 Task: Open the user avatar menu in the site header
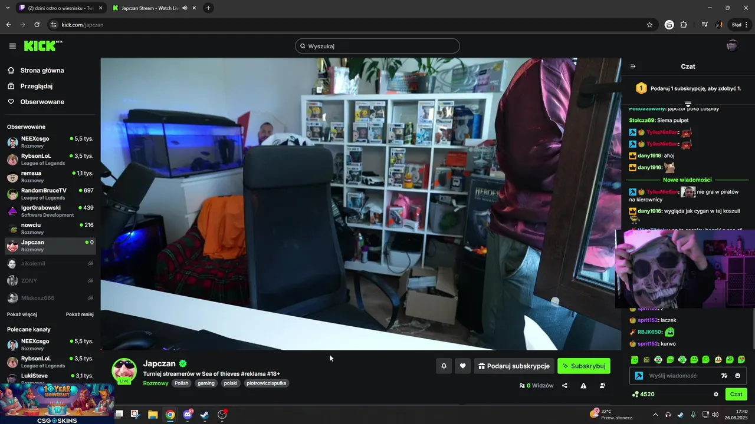pos(732,46)
